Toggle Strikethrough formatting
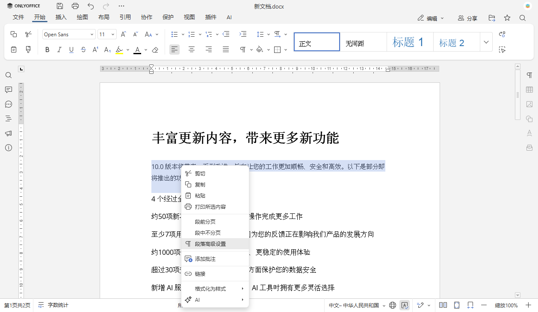Screen dimensions: 538x312 (x=83, y=50)
